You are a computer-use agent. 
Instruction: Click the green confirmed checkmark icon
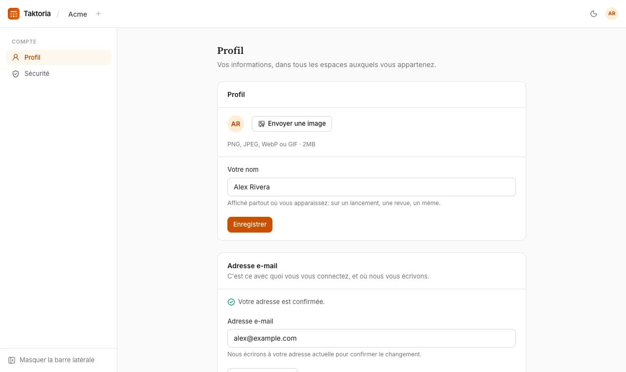tap(231, 302)
